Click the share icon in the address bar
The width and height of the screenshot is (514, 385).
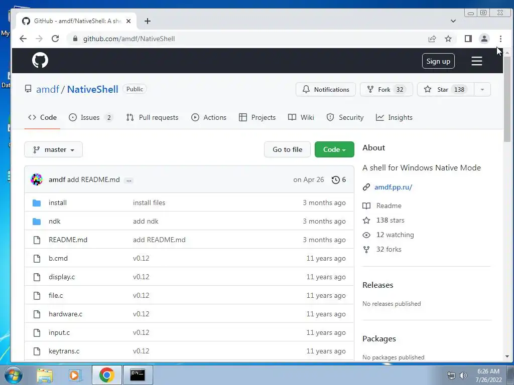pyautogui.click(x=432, y=39)
